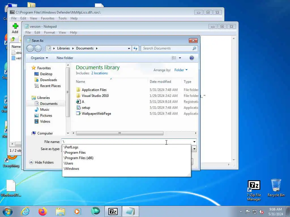Sort by Name column header
Image resolution: width=290 pixels, height=217 pixels.
coord(80,82)
